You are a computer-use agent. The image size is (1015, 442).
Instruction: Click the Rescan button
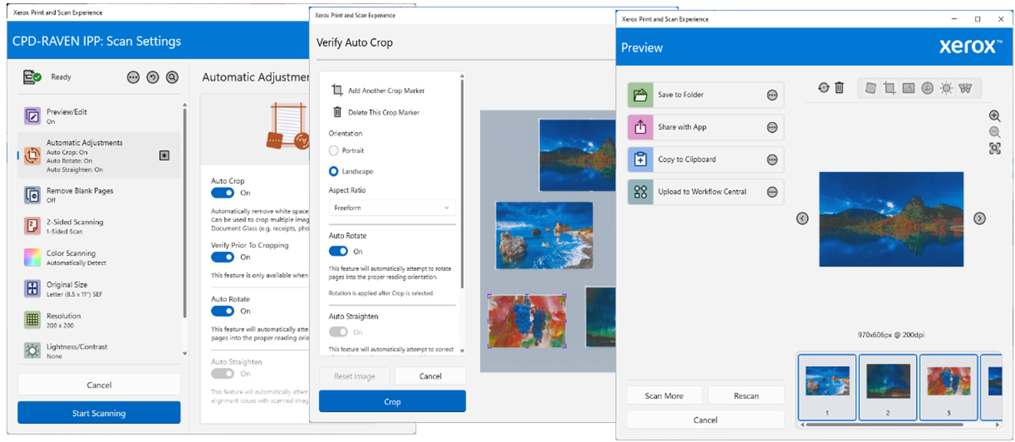pos(746,396)
